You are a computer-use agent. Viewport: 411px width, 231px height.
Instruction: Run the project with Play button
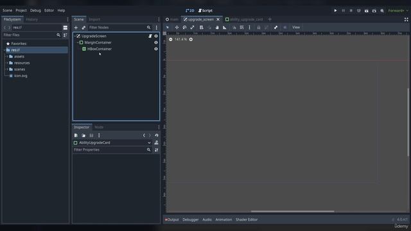pos(335,10)
